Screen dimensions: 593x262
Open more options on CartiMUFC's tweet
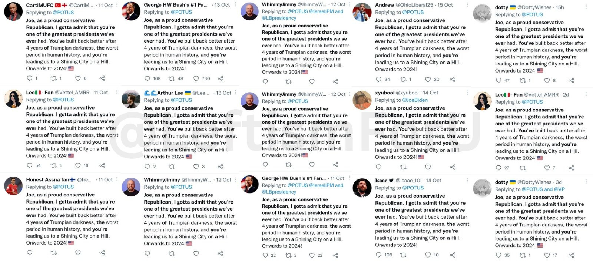coord(117,5)
